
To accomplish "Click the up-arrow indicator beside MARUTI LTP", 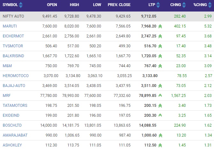I will (x=160, y=26).
